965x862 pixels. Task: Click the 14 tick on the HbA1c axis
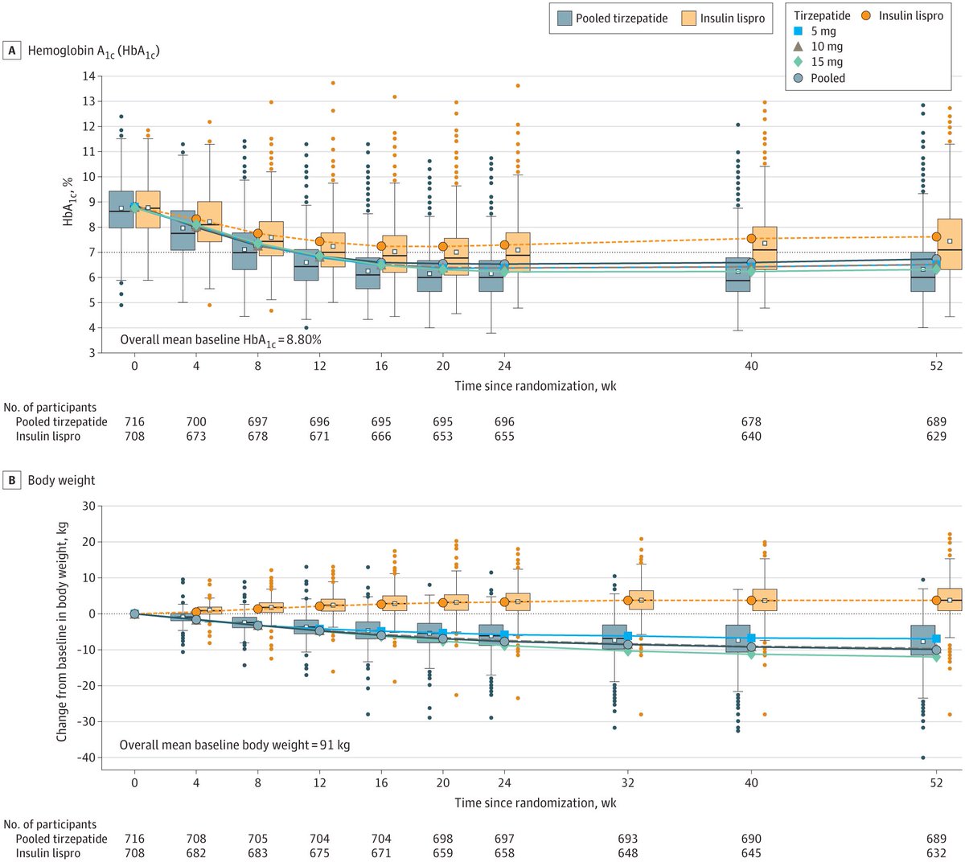(x=88, y=76)
